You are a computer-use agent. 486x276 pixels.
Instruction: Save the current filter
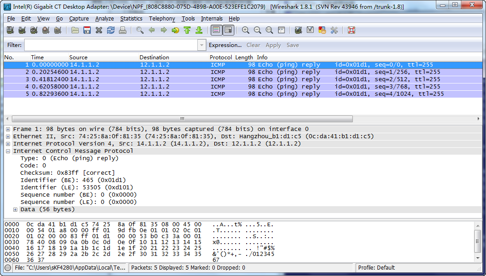[x=293, y=45]
